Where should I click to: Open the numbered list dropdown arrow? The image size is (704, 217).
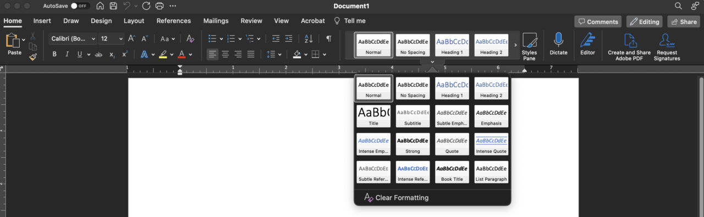(x=240, y=39)
